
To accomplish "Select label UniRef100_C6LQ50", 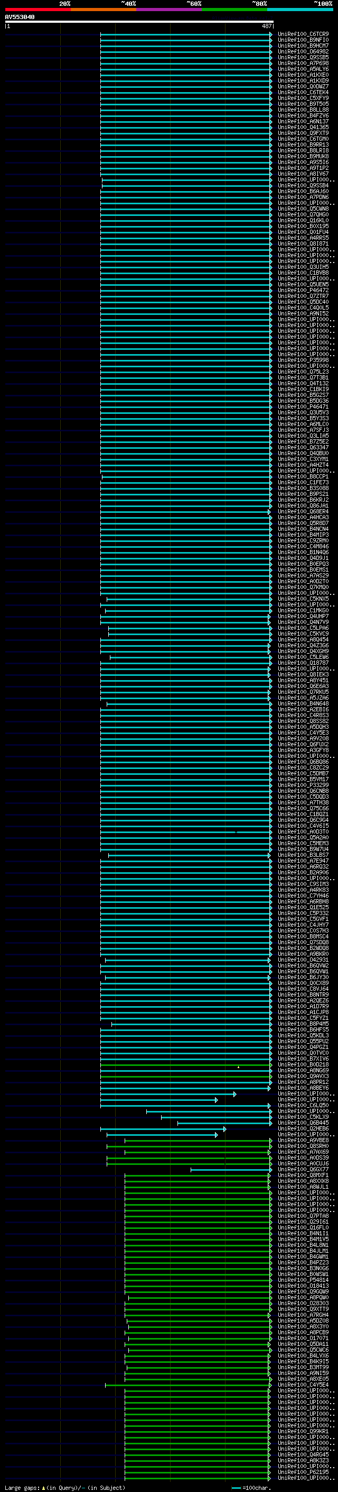I will coord(303,1105).
